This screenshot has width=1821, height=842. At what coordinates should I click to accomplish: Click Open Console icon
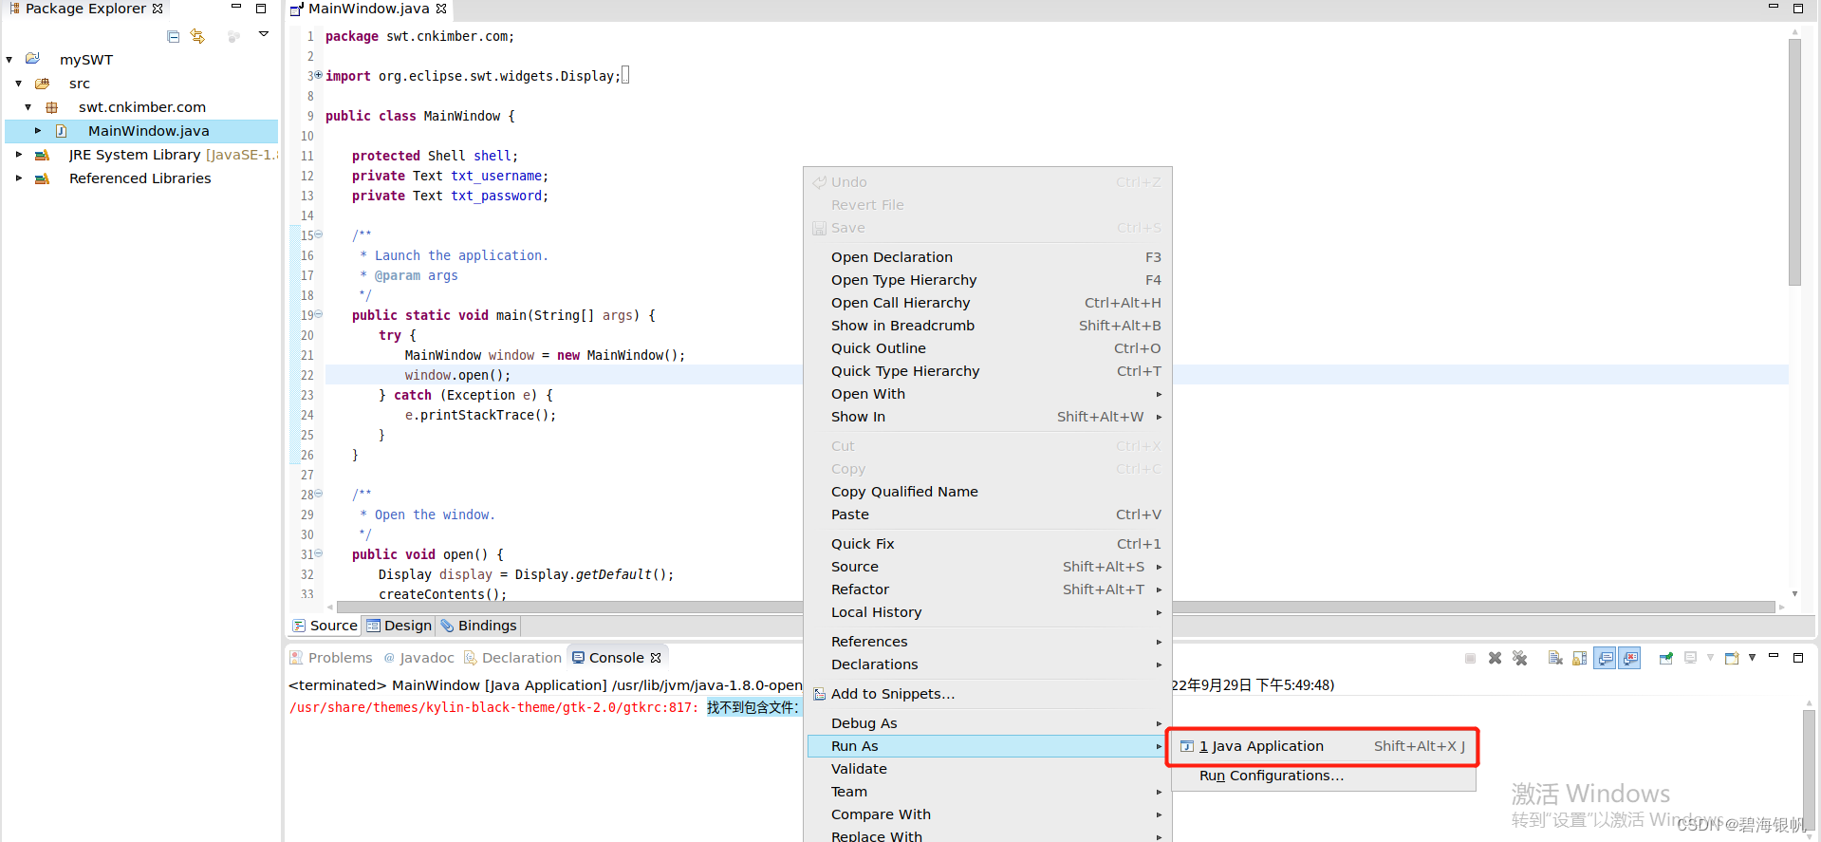click(x=1732, y=658)
